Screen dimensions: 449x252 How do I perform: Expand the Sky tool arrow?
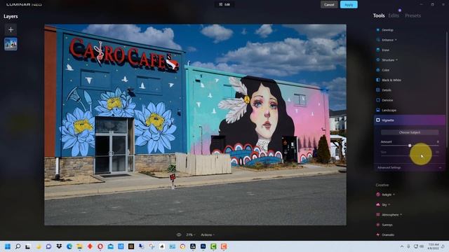point(389,204)
